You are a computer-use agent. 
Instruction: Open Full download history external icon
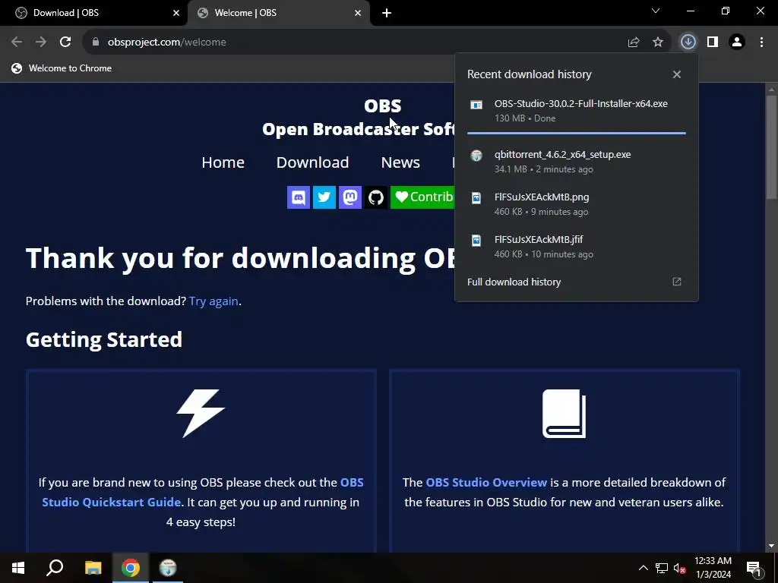(677, 282)
